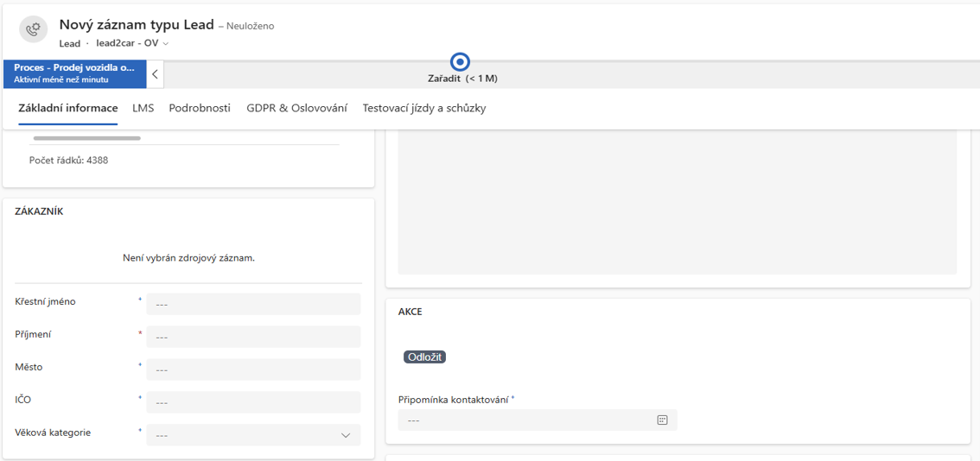Click the Lead entity phone icon

pos(34,29)
